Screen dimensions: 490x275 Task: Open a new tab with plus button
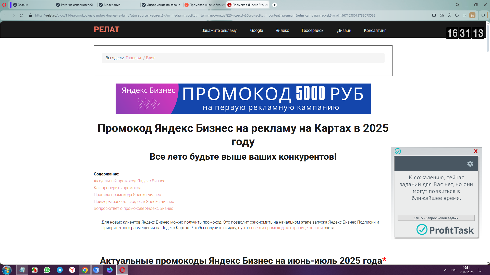tap(275, 5)
